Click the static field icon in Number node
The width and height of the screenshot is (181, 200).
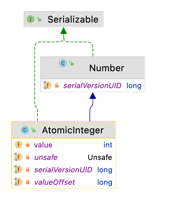coord(48,85)
